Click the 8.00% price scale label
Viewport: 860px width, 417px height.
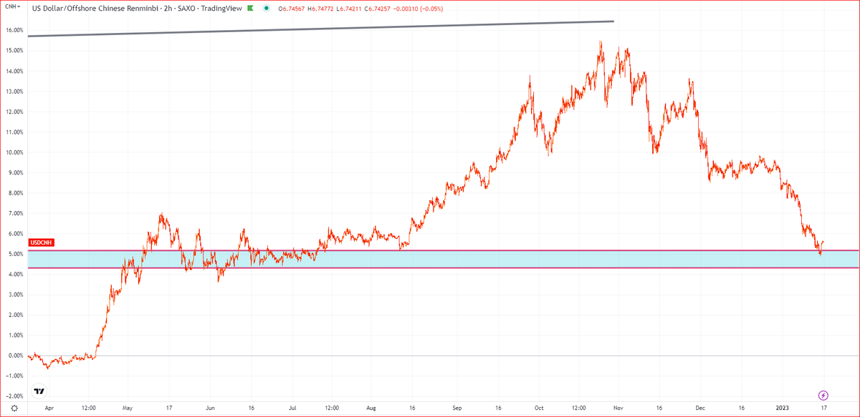[x=16, y=193]
